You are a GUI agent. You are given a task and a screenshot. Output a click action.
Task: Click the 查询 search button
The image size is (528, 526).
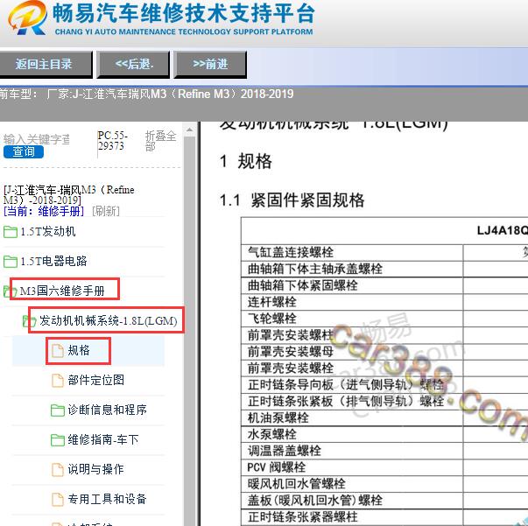24,151
